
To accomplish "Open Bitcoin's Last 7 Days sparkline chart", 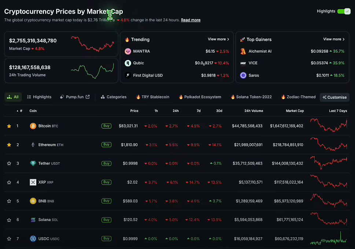I will [329, 125].
